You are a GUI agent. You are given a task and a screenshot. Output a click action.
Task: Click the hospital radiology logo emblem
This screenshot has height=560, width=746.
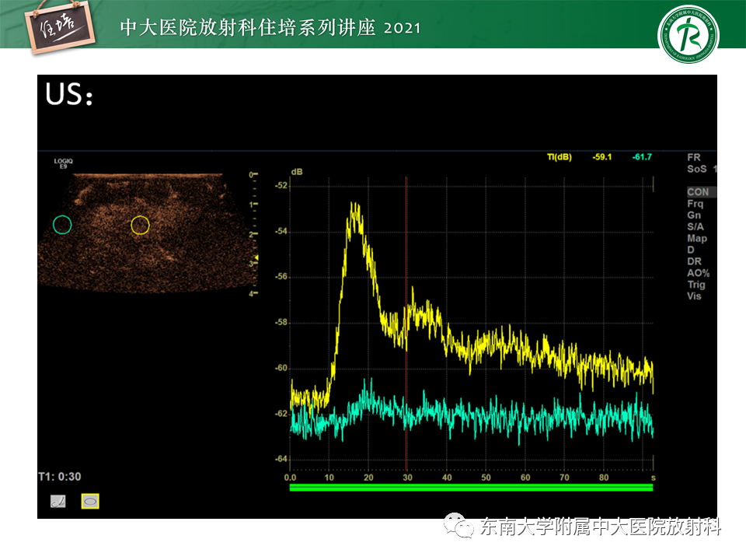[x=688, y=34]
